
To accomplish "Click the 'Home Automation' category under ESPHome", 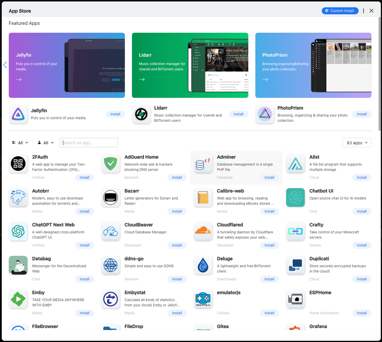I will (x=324, y=313).
